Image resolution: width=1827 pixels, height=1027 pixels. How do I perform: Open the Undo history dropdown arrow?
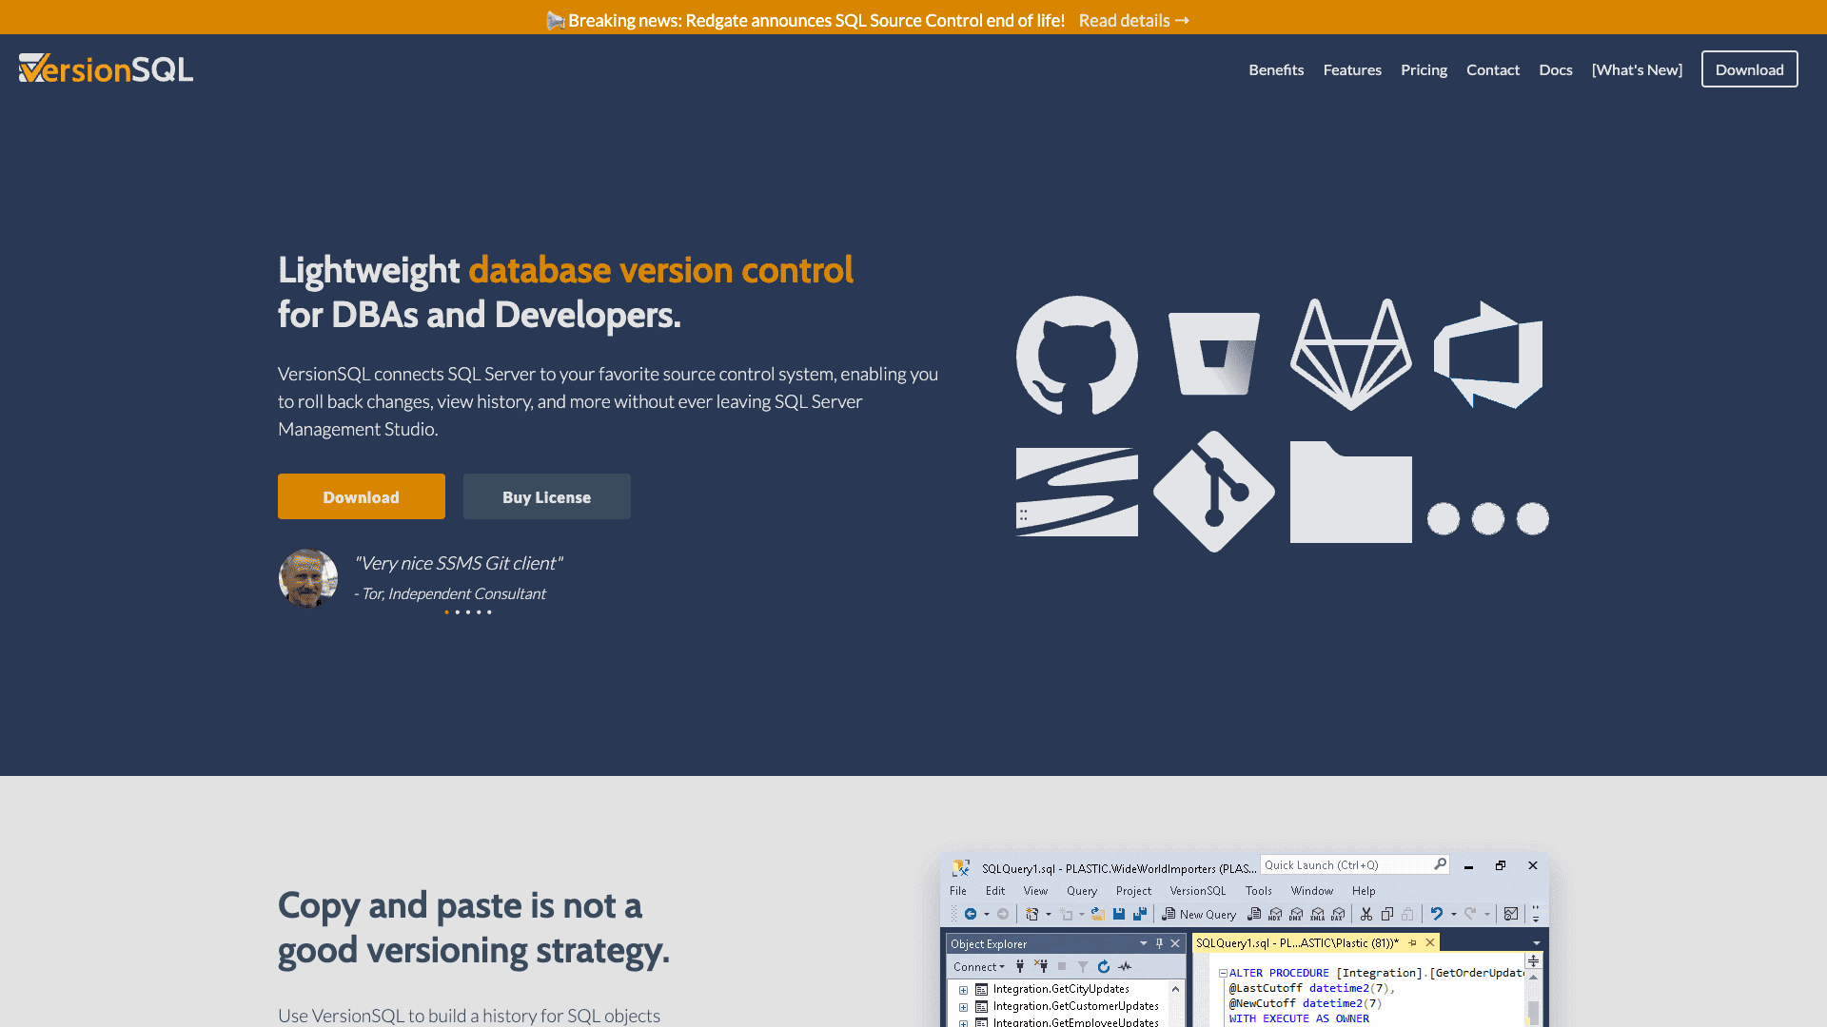pyautogui.click(x=1454, y=915)
